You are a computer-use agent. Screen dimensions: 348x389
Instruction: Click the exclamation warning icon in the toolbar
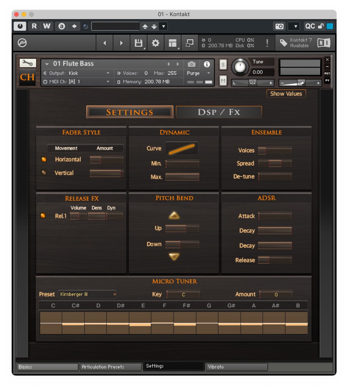tap(267, 43)
